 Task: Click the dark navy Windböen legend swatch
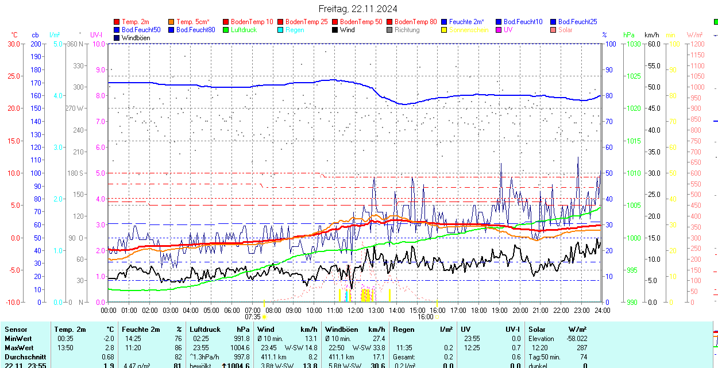tap(117, 38)
